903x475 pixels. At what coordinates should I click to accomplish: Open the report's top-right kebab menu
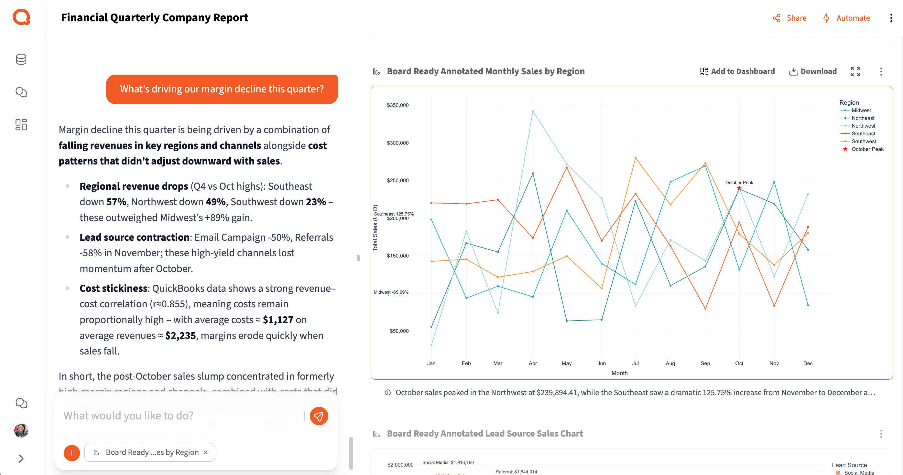(891, 18)
